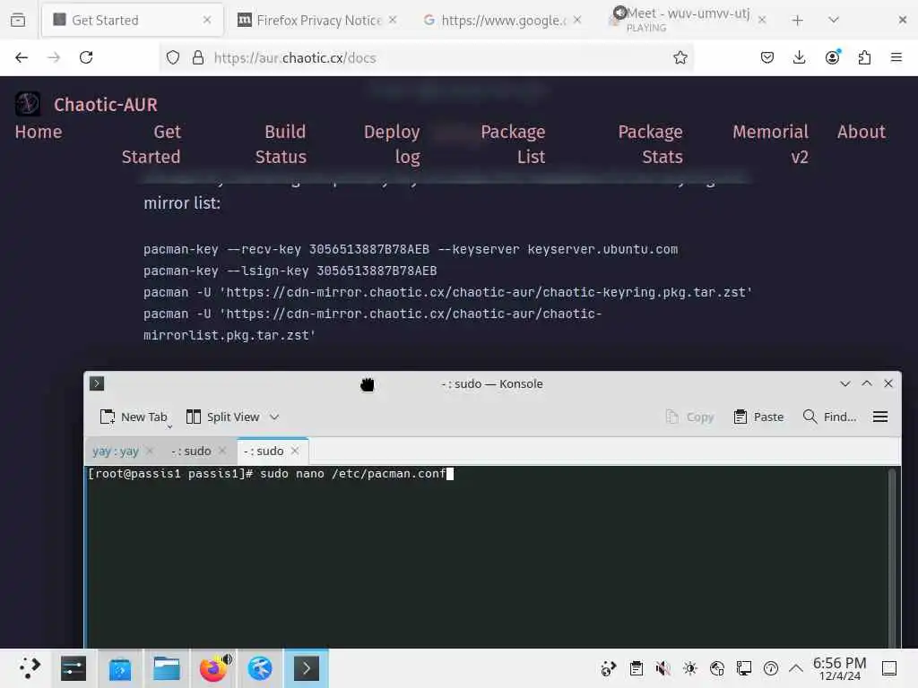Click the Konsole terminal command line

(271, 474)
